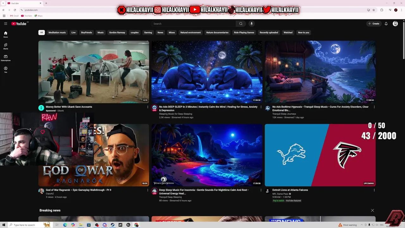Open the Lions vs Falcons thumbnail
The height and width of the screenshot is (228, 405).
[x=320, y=155]
